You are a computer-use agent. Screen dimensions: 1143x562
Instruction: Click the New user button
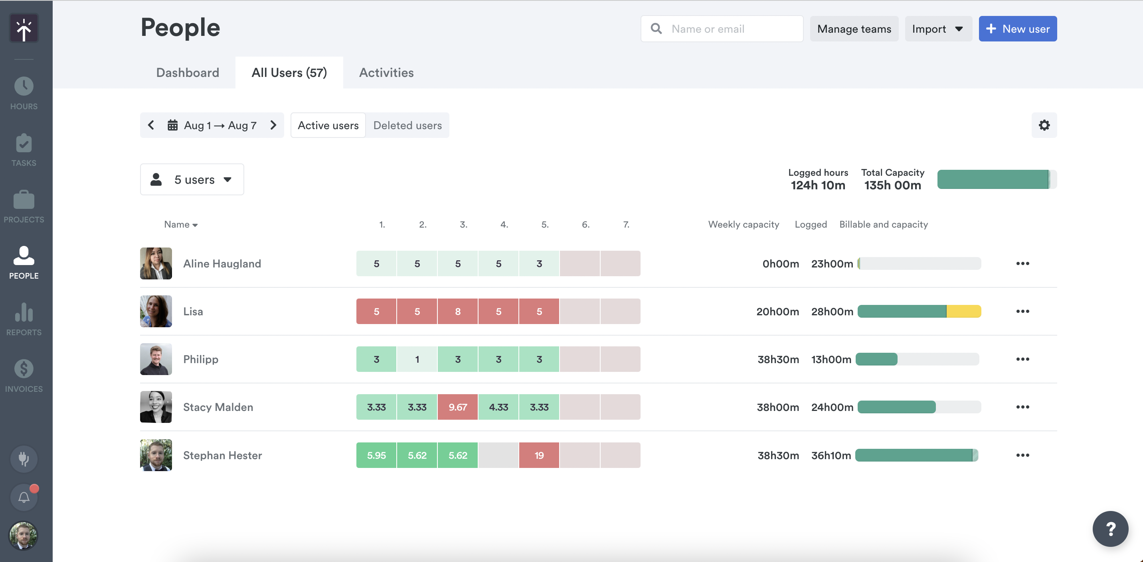click(1018, 28)
